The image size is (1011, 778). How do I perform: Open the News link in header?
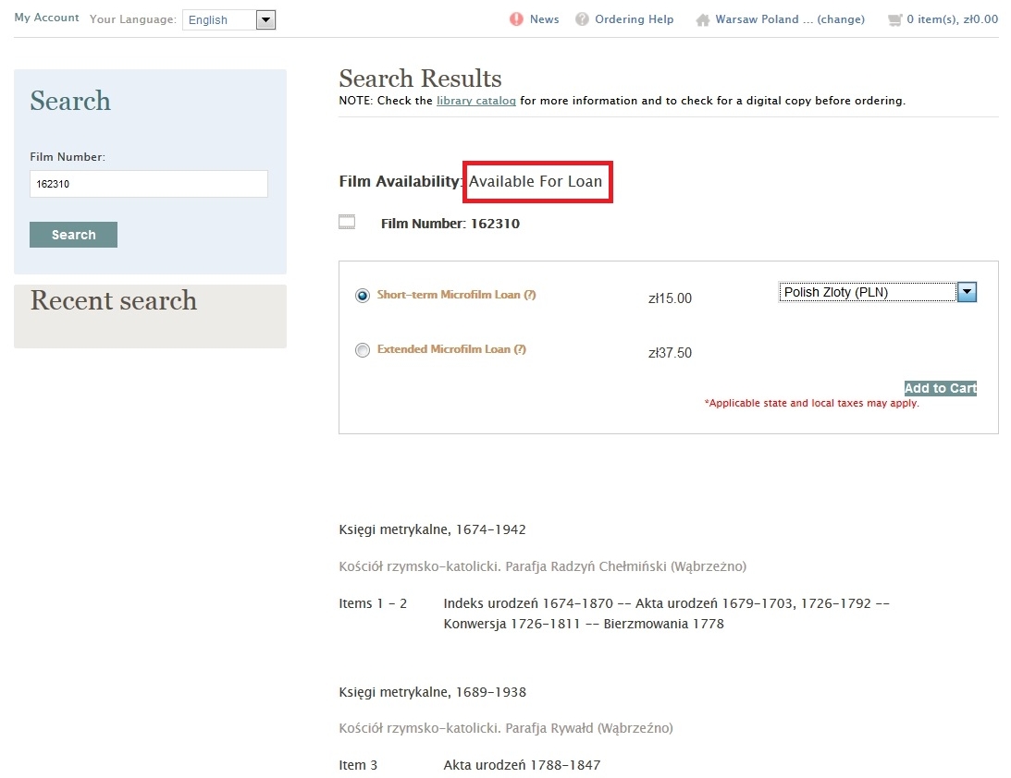(544, 19)
